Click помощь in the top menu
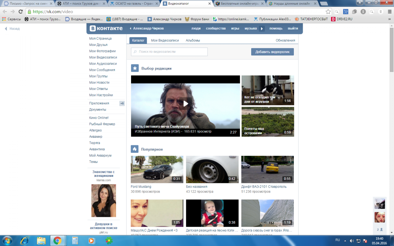 [x=276, y=29]
